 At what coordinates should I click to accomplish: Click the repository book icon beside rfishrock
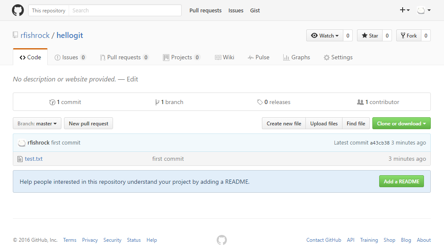16,35
